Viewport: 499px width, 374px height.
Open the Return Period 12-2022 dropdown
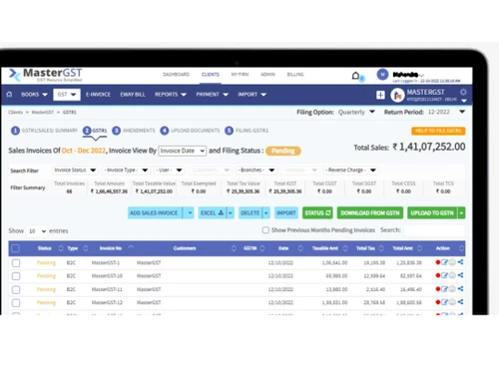pyautogui.click(x=446, y=112)
